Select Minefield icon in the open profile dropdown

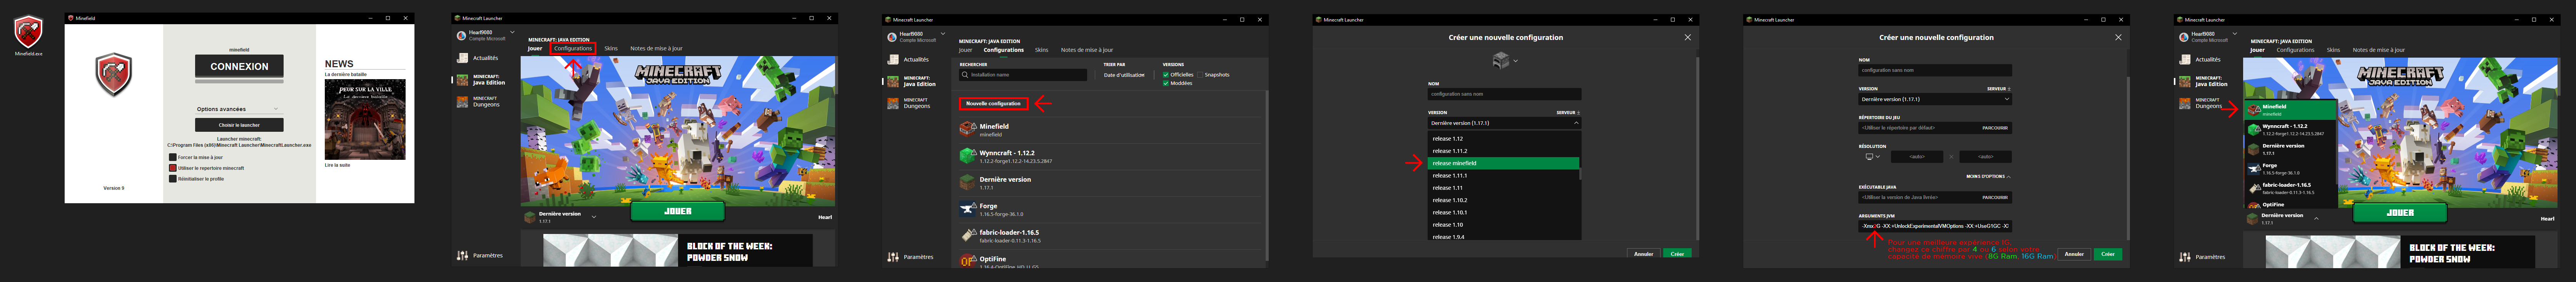point(2254,109)
